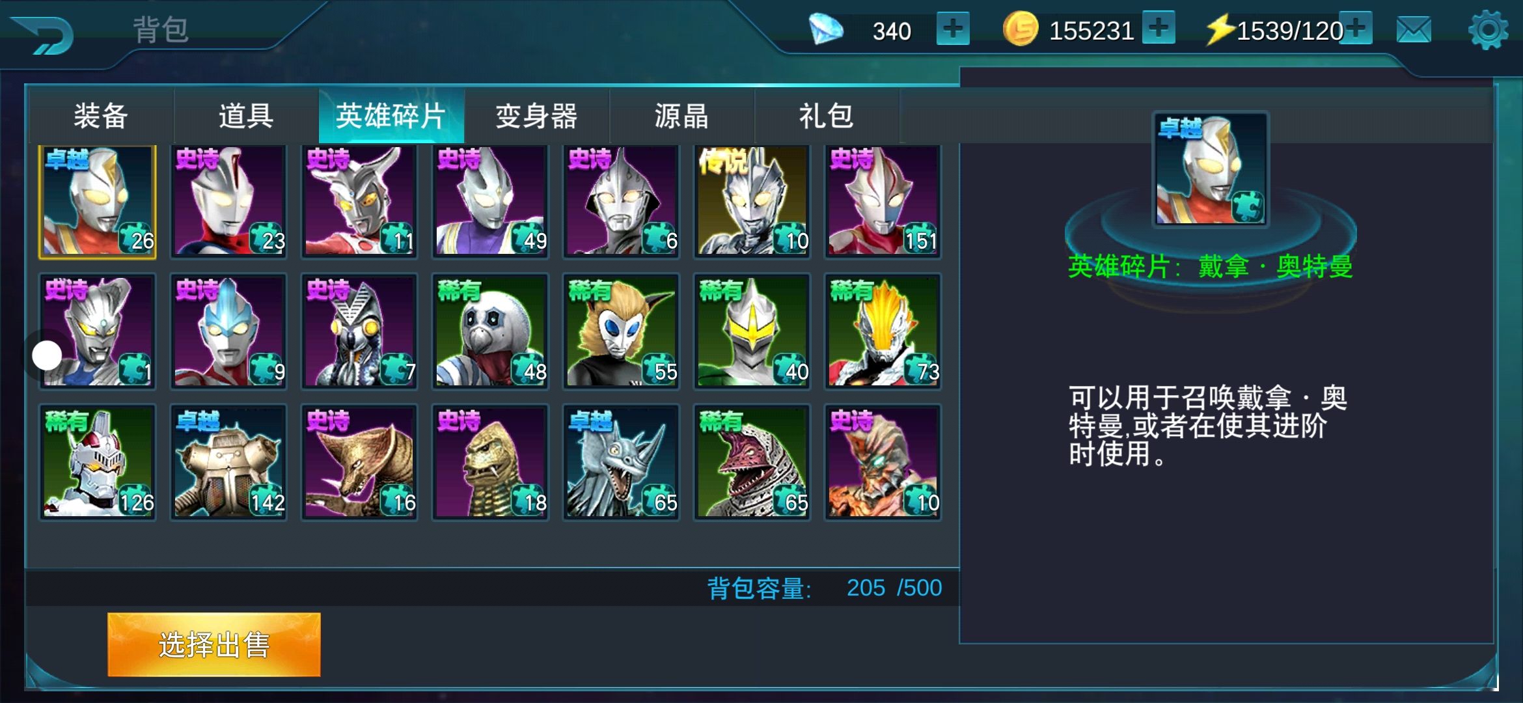Open the mail envelope icon
The image size is (1523, 703).
1414,30
